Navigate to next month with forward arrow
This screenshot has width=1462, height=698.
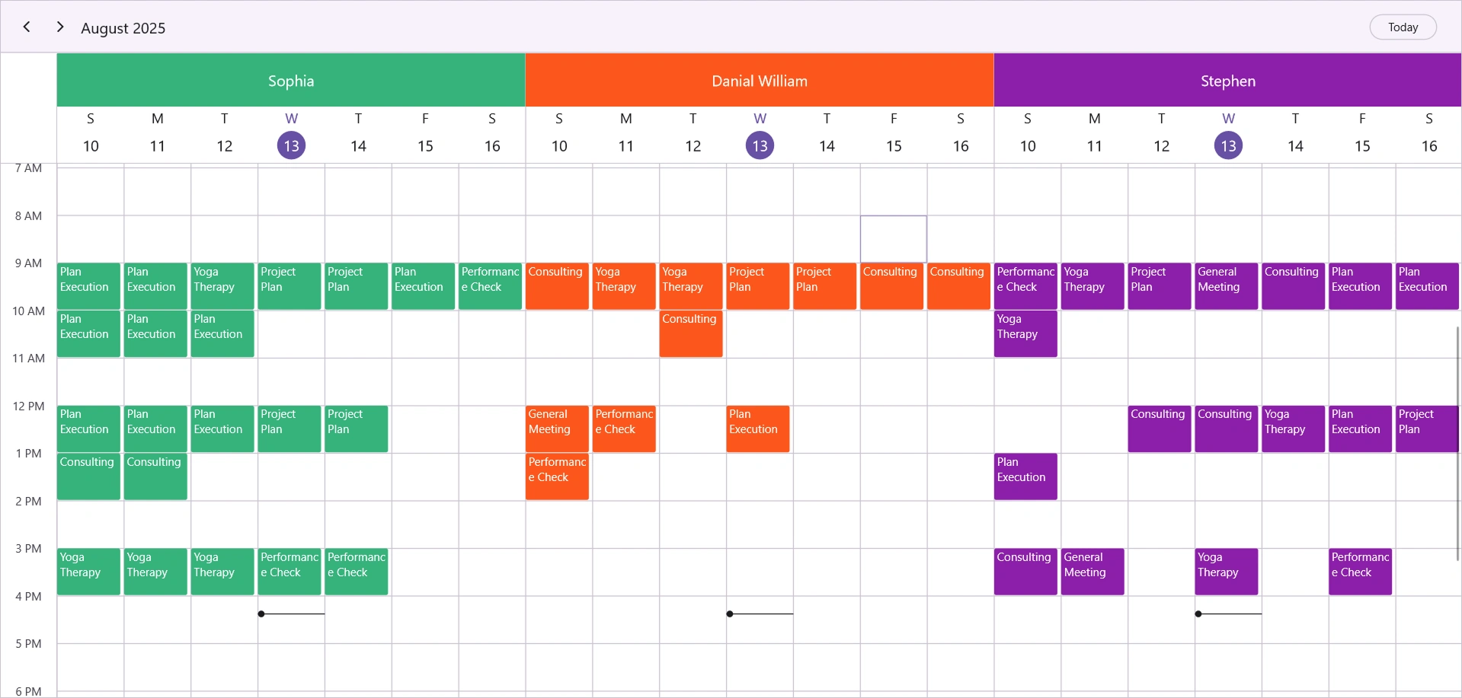pyautogui.click(x=59, y=27)
